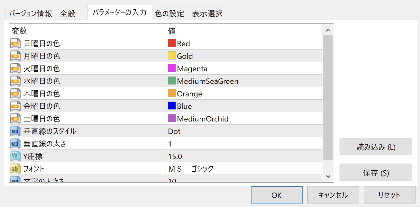The width and height of the screenshot is (420, 207).
Task: Click the string-type icon beside フォント
Action: pos(15,169)
